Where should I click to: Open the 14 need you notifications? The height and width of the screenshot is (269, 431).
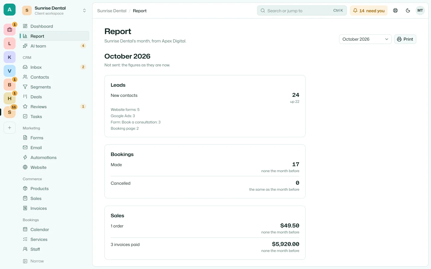(x=369, y=10)
